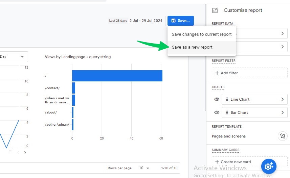The height and width of the screenshot is (178, 290).
Task: Click the Add filter button
Action: (249, 73)
